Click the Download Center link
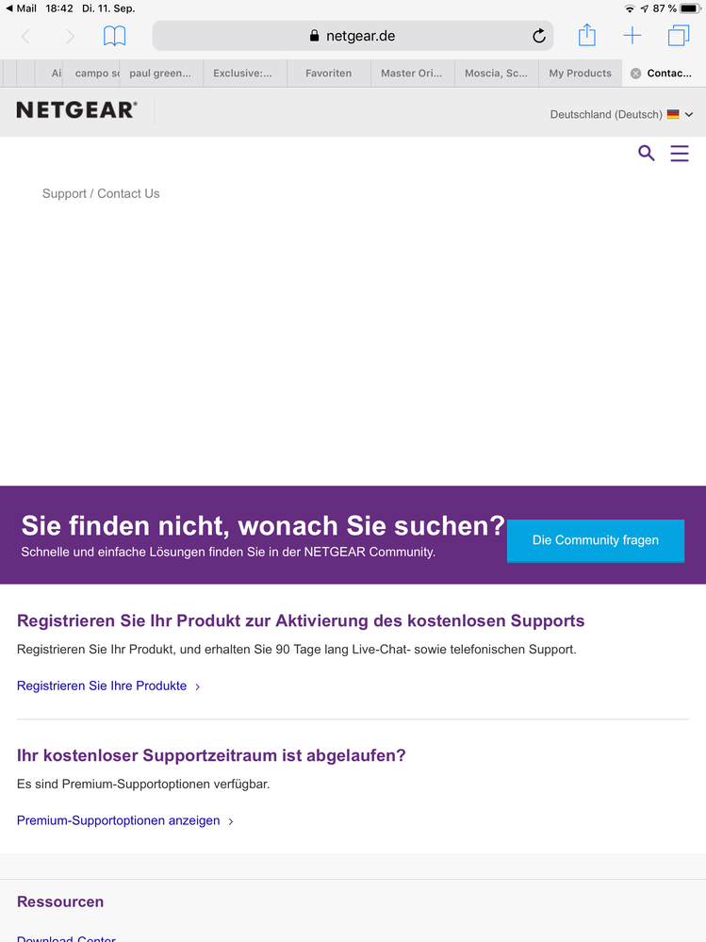This screenshot has height=942, width=706. pos(66,938)
